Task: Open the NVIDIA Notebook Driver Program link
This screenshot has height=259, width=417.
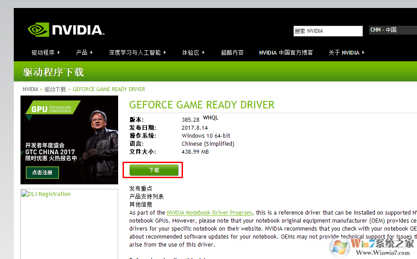Action: pos(209,213)
